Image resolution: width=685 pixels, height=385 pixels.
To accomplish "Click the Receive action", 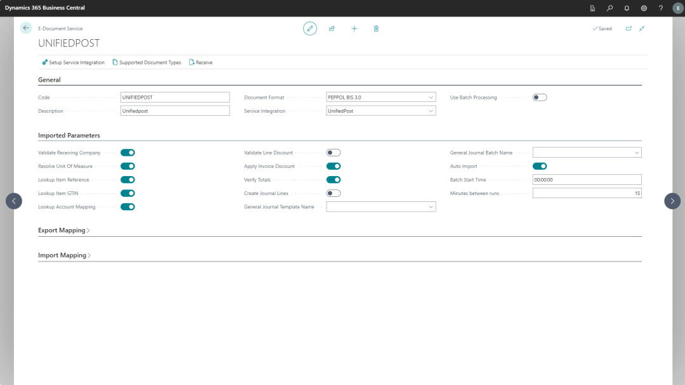I will pyautogui.click(x=200, y=63).
